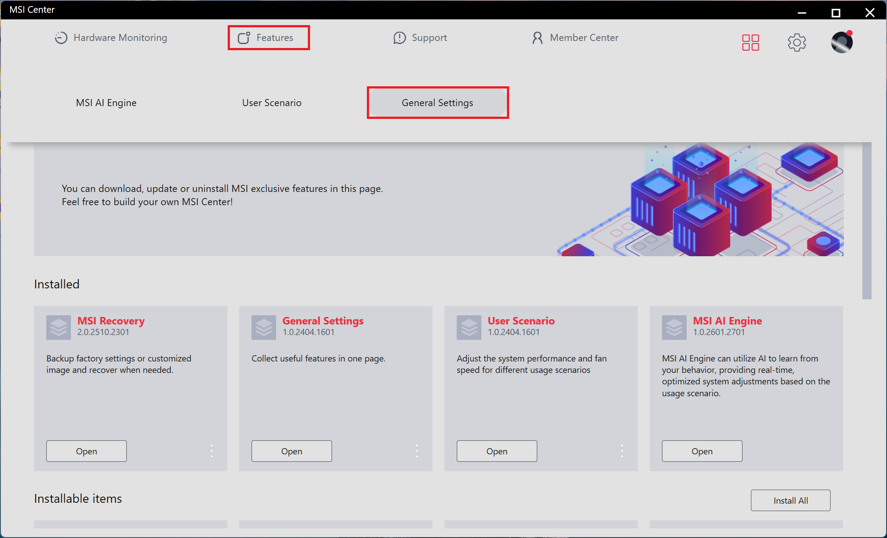
Task: Click the User Scenario card layers icon
Action: tap(469, 327)
